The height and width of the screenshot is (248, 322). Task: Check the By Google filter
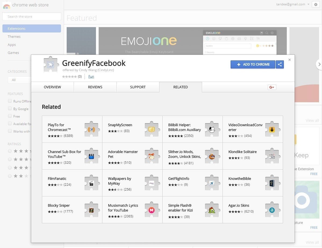[x=10, y=108]
